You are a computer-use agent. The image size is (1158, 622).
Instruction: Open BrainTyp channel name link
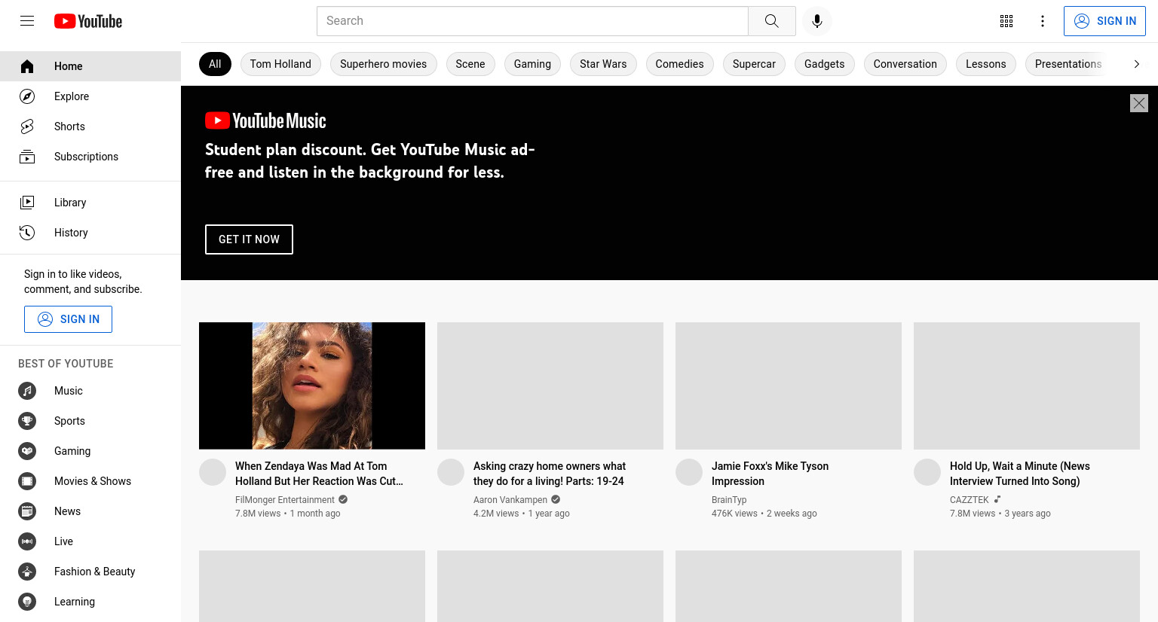(x=729, y=500)
